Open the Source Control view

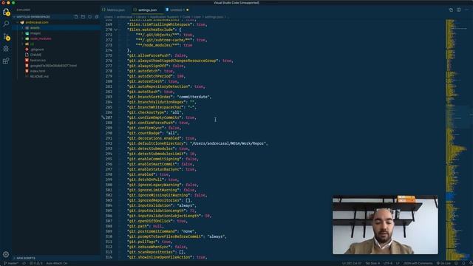tap(6, 37)
